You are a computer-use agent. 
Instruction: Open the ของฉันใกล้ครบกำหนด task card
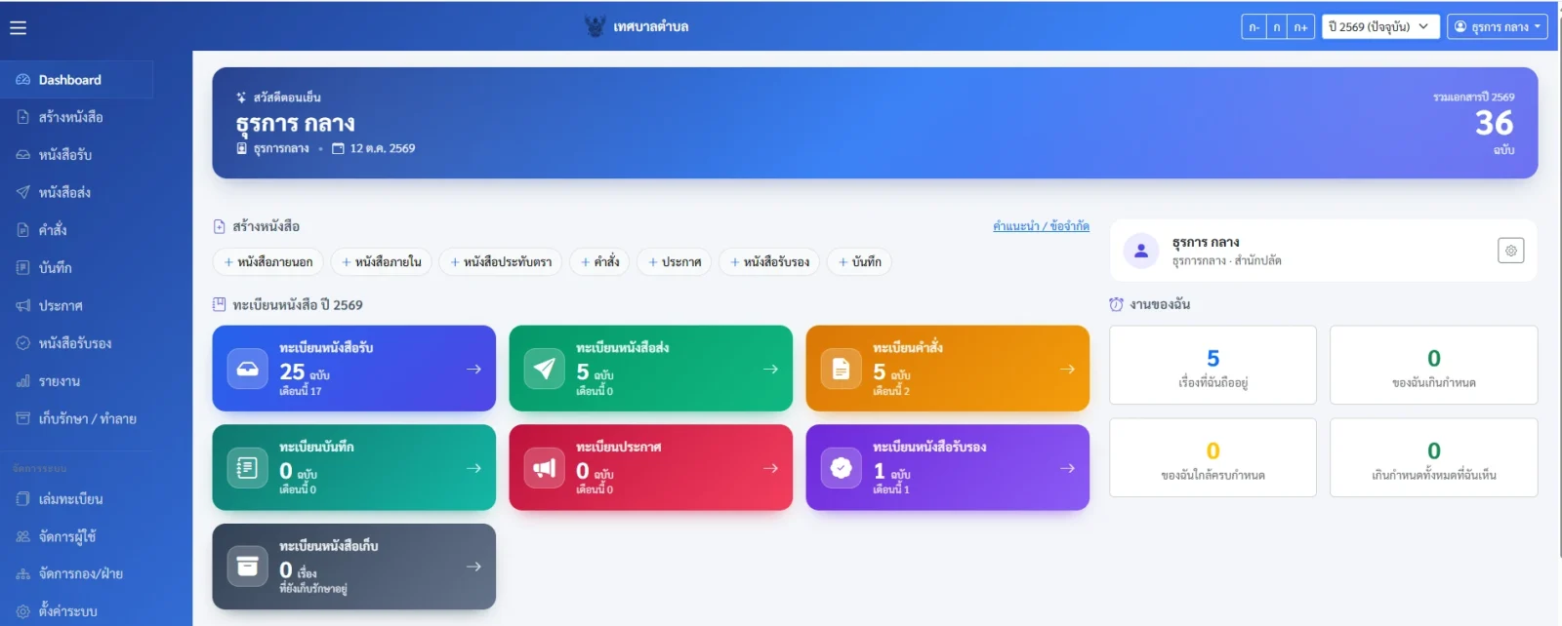pyautogui.click(x=1213, y=458)
